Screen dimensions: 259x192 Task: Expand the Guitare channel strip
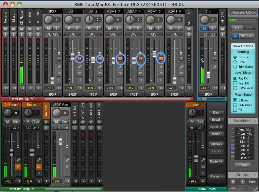coord(6,88)
